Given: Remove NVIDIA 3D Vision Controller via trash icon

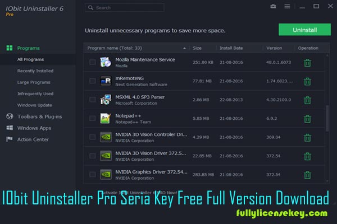Looking at the screenshot, I should (x=307, y=138).
